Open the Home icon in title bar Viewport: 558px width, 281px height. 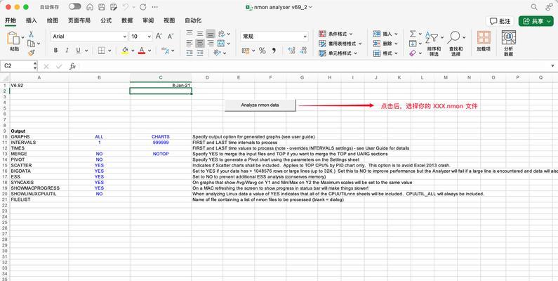90,7
